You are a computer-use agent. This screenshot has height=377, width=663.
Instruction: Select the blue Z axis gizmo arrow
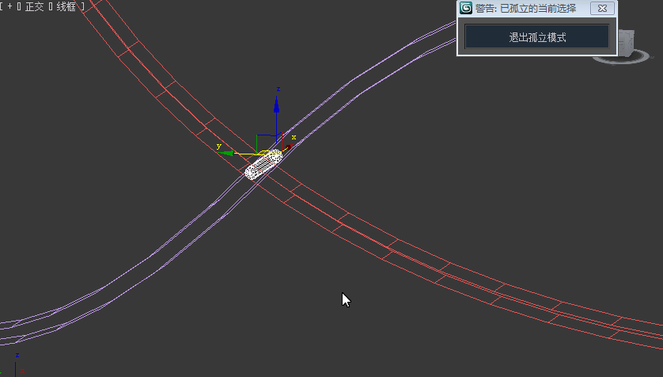(277, 105)
